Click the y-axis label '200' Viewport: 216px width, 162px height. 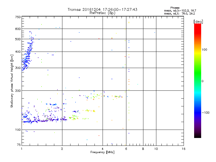coord(18,91)
